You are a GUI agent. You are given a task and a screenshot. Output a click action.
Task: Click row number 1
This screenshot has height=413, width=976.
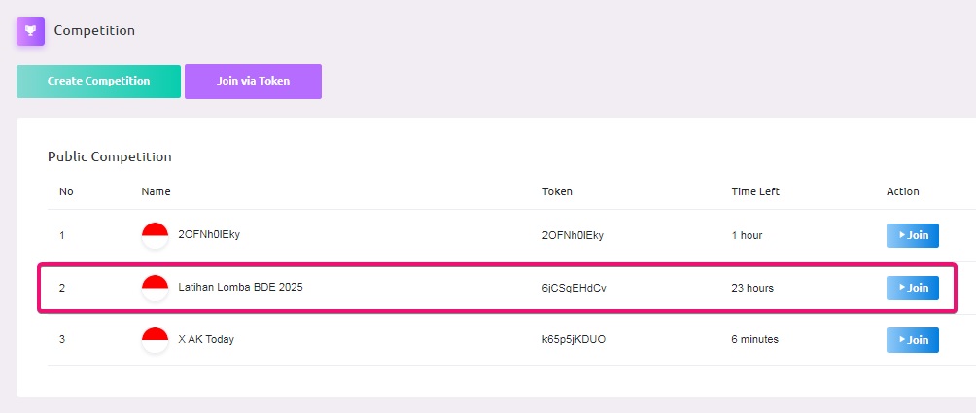coord(61,236)
